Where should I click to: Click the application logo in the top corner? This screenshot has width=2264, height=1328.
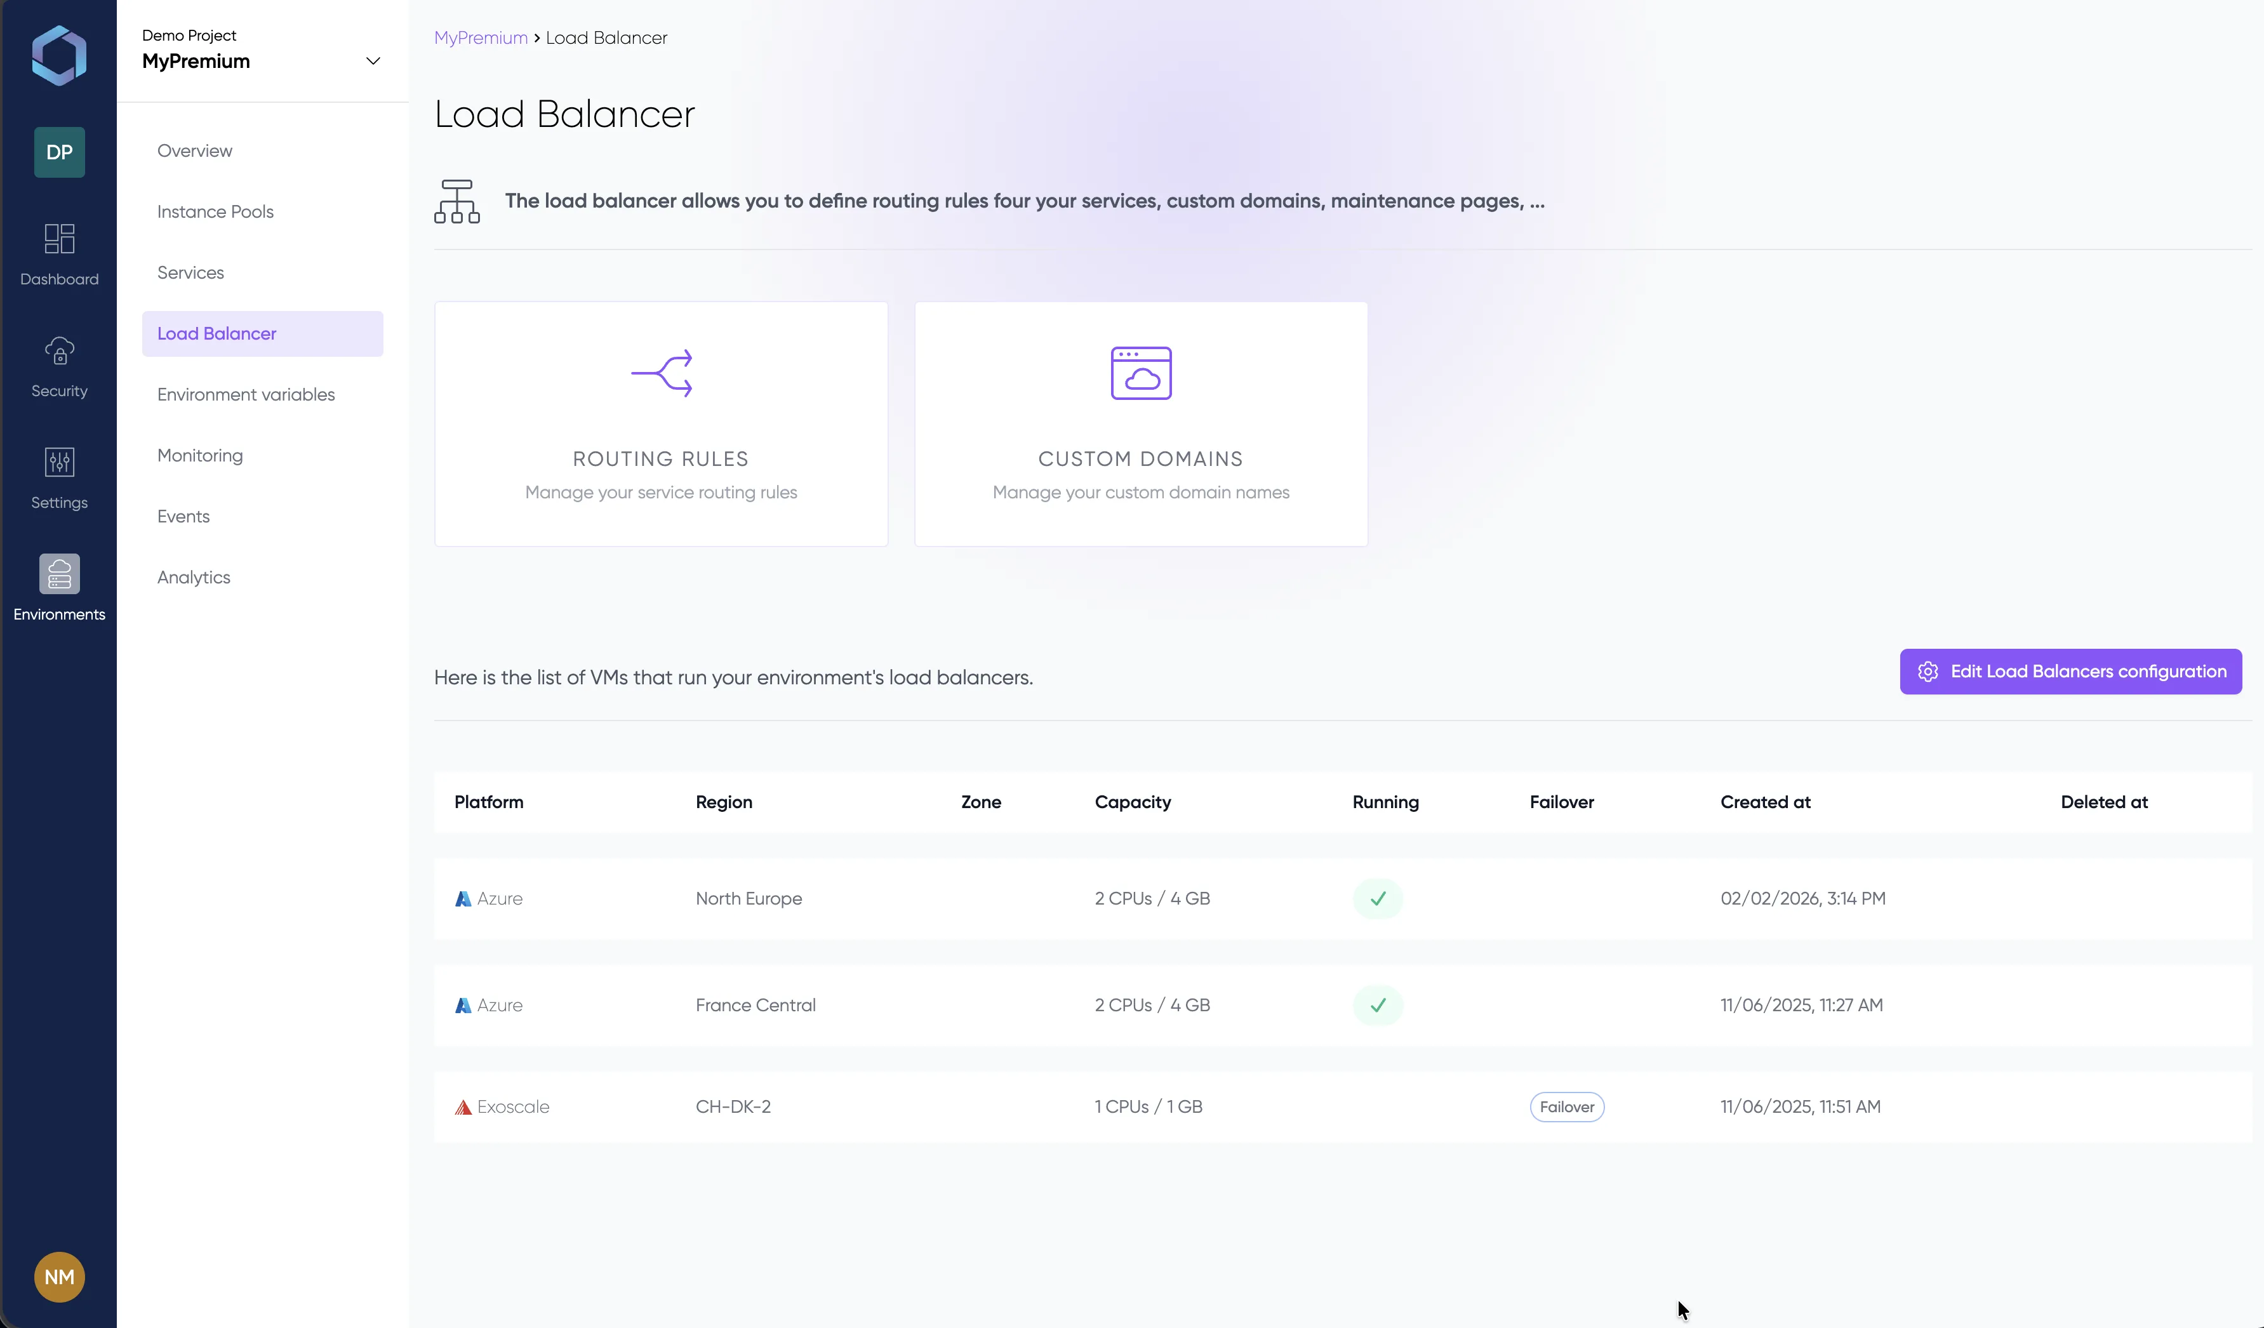coord(58,55)
